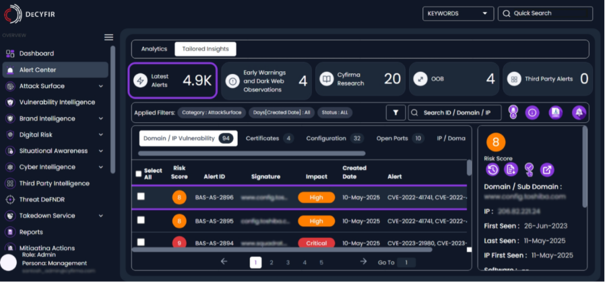
Task: Open the Domain / IP Vulnerability tab
Action: 188,138
